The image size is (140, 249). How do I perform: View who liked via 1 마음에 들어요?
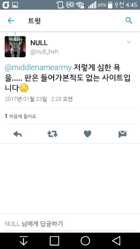pyautogui.click(x=21, y=116)
